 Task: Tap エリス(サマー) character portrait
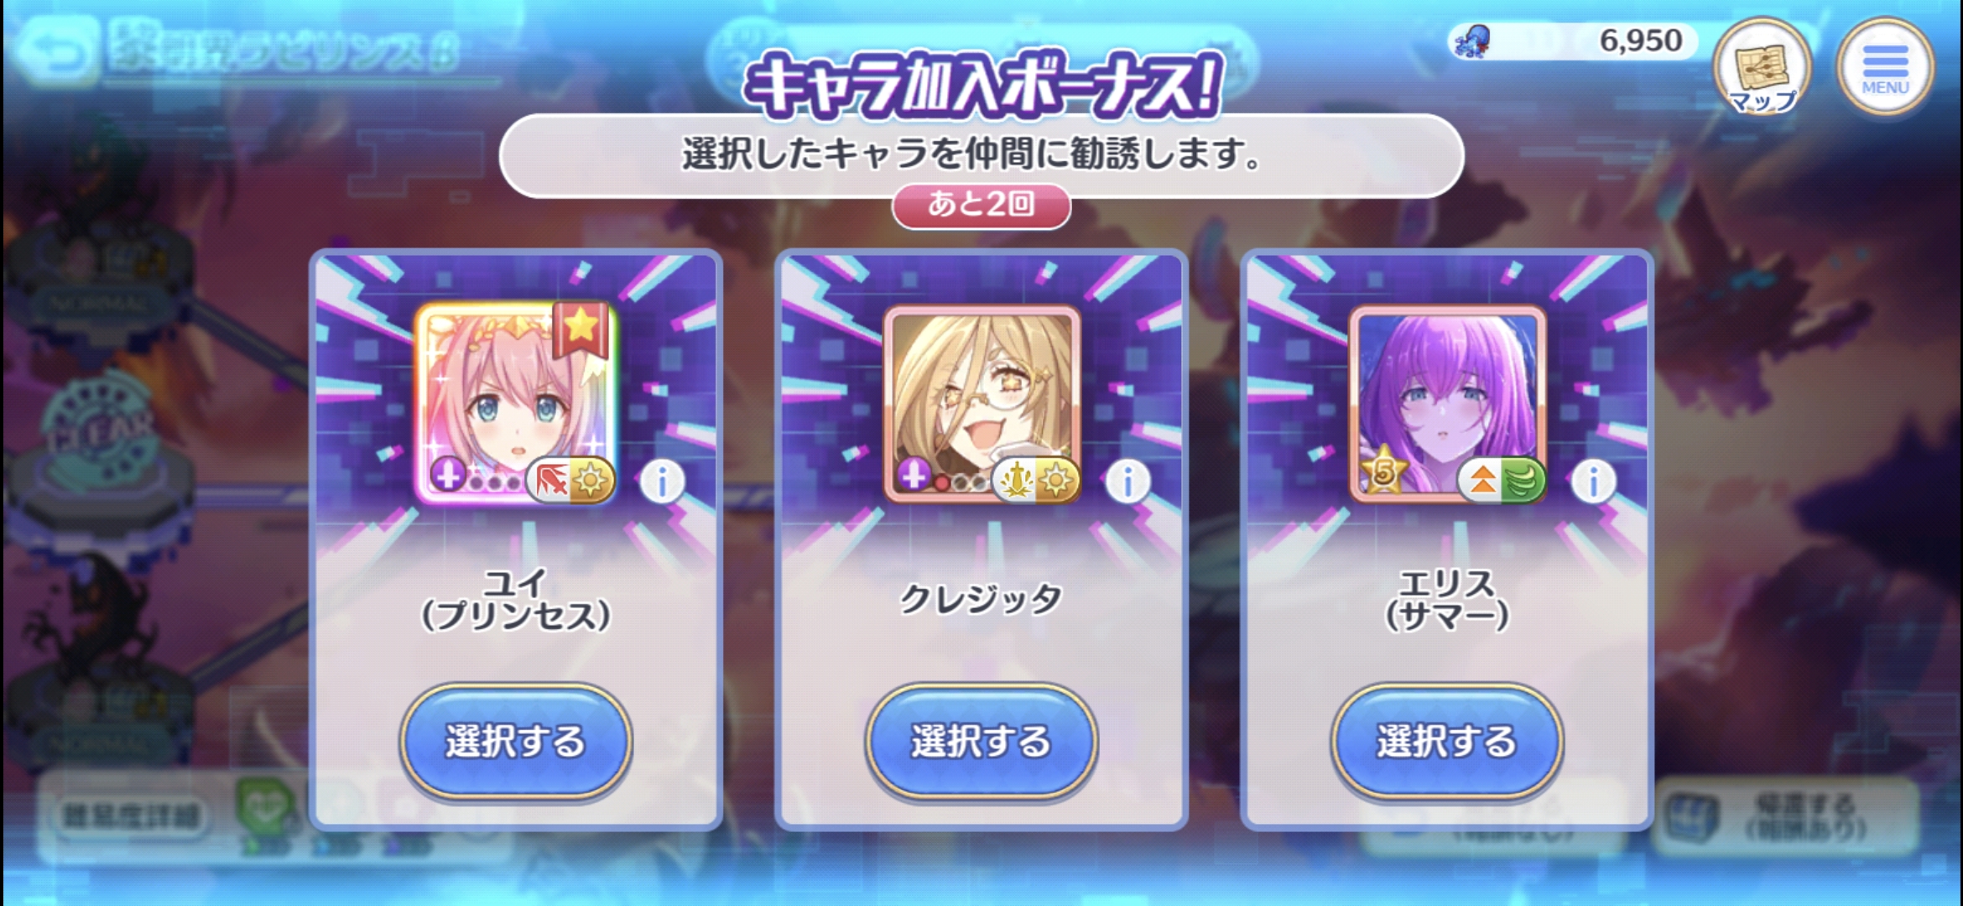point(1447,404)
